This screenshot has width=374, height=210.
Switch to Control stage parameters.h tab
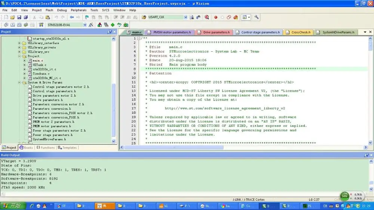[258, 32]
